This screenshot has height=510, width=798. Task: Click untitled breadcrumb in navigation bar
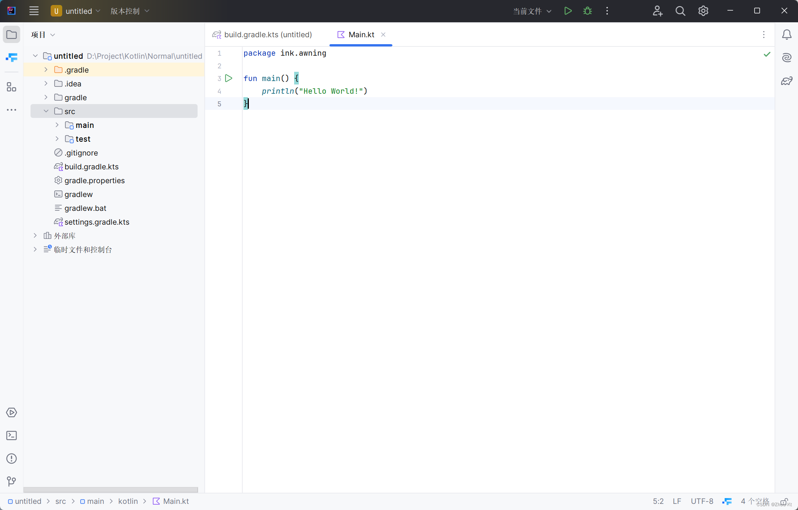[25, 501]
